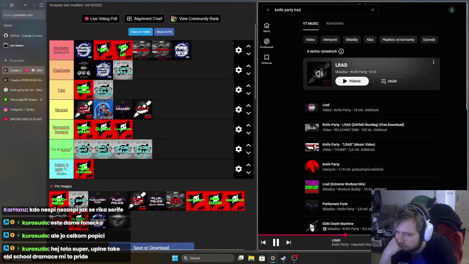The image size is (469, 264).
Task: Filter results by Alba
Action: (x=370, y=40)
